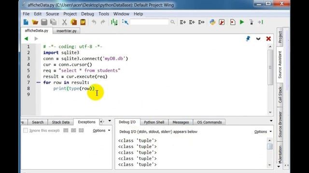Viewport: 309px width, 173px height.
Task: Open the vertical Call Stack side tab
Action: tap(280, 95)
